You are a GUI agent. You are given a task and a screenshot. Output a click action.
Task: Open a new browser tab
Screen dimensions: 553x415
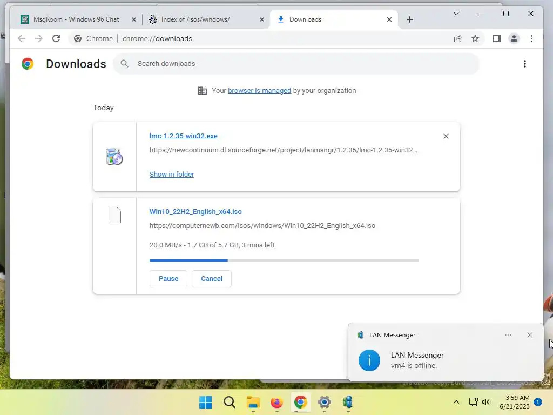[409, 19]
